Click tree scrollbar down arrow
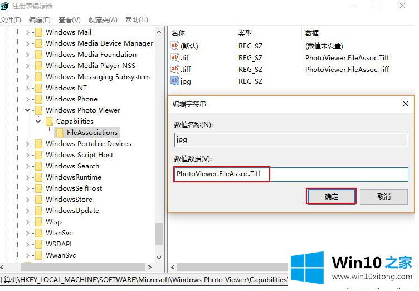 tap(159, 258)
